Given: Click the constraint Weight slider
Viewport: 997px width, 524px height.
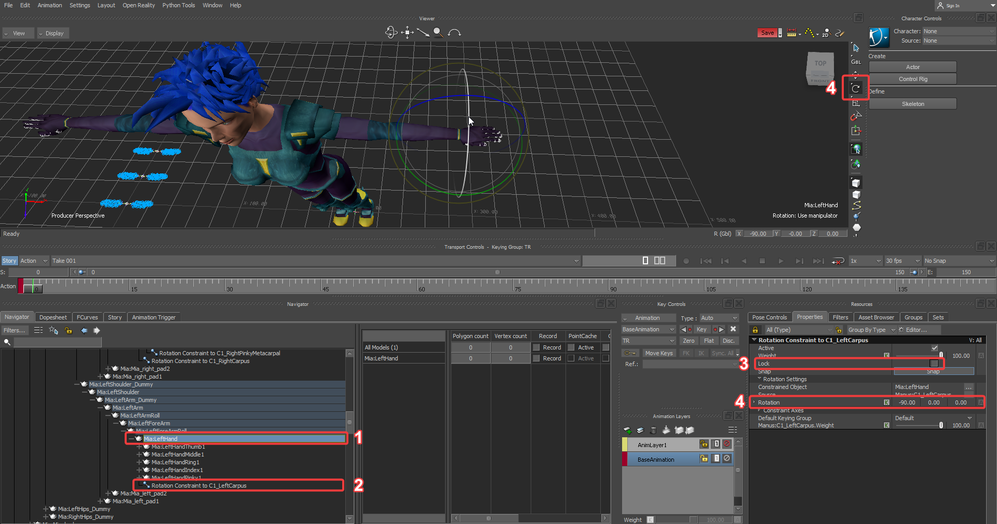Looking at the screenshot, I should coord(918,356).
